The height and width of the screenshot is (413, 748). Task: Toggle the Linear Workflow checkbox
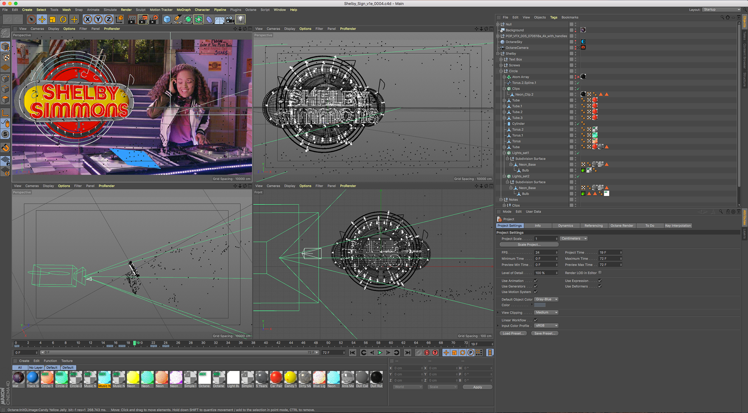pyautogui.click(x=536, y=320)
